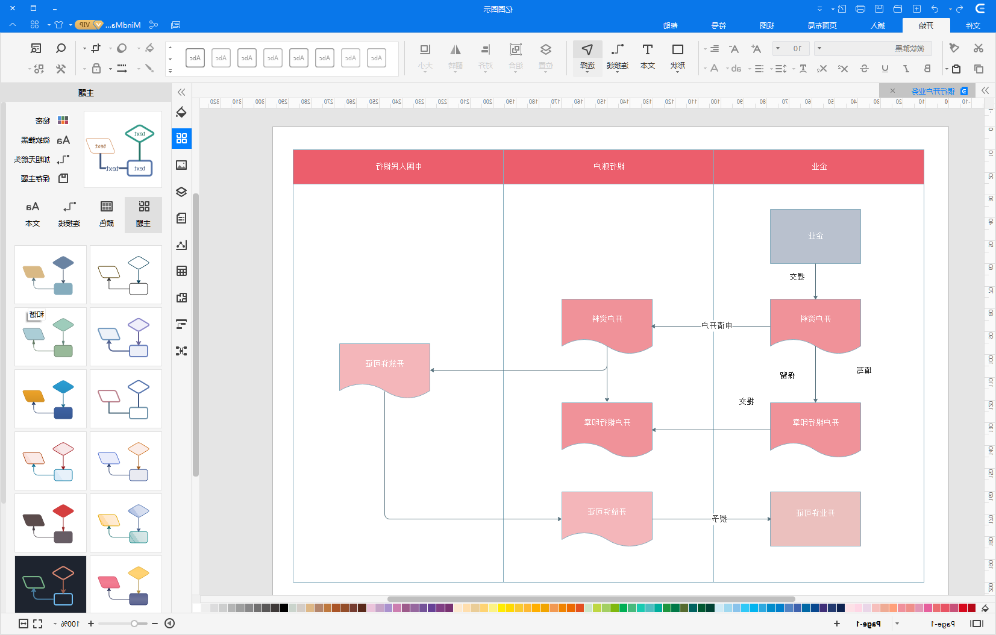Collapse the theme side panel with double chevron
Screen dimensions: 996x635
[181, 92]
